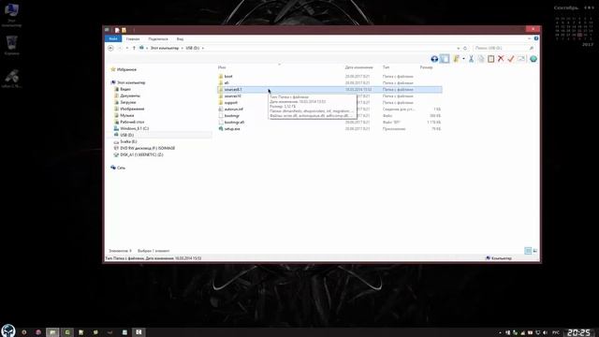Click the blue round arrow toolbar icon
Viewport: 599px width, 337px height.
pos(434,59)
